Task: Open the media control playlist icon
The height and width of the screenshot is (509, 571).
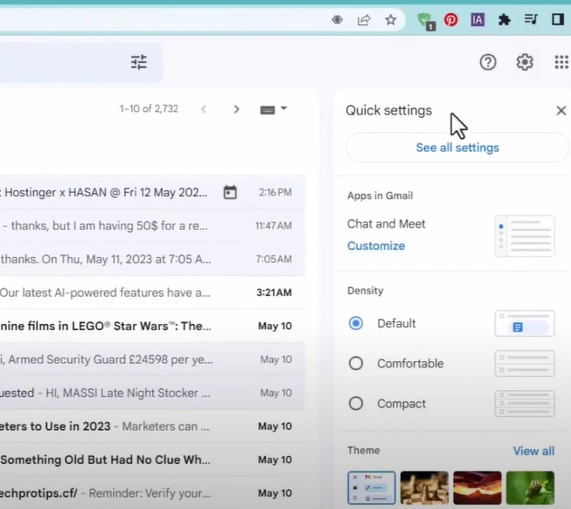Action: pos(531,19)
